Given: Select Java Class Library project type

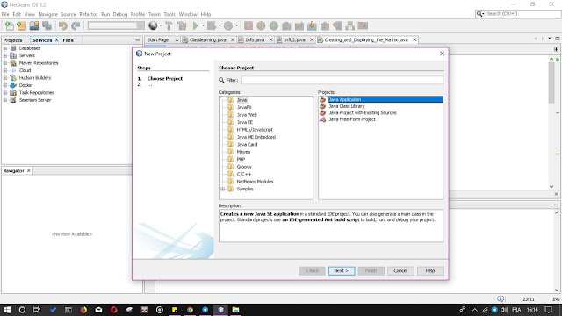Looking at the screenshot, I should click(347, 106).
